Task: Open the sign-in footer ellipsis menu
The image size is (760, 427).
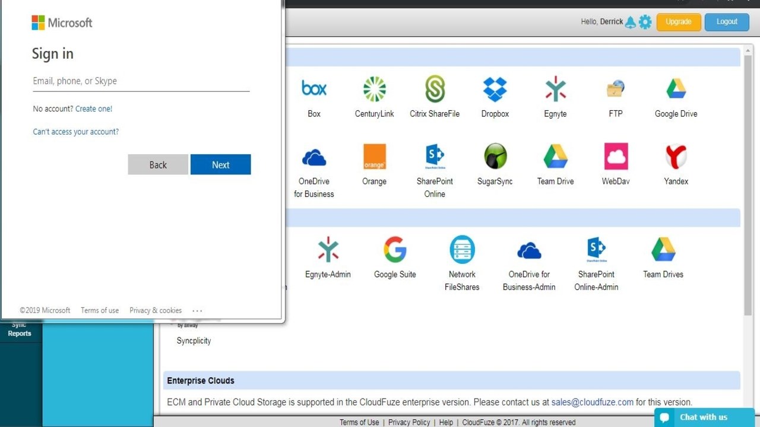Action: pyautogui.click(x=198, y=310)
